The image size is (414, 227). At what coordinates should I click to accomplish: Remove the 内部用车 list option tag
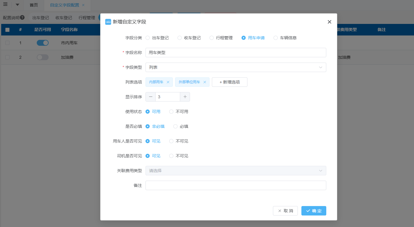[168, 82]
